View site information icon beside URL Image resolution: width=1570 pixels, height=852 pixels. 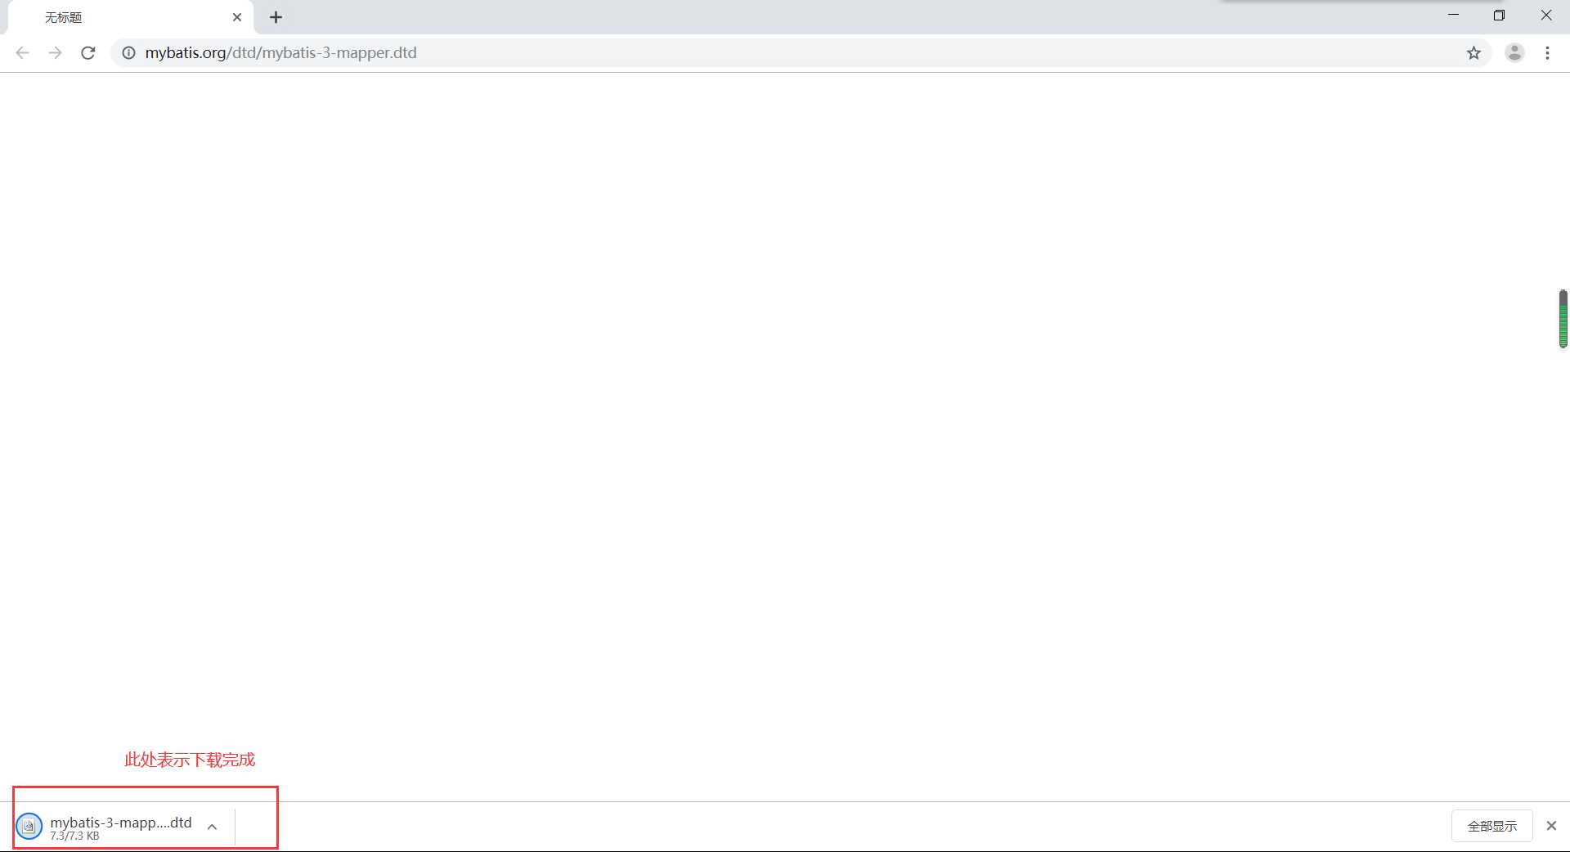(128, 53)
